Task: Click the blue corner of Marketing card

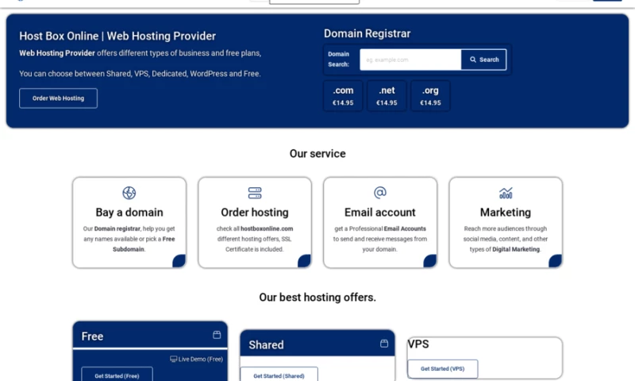Action: point(556,261)
